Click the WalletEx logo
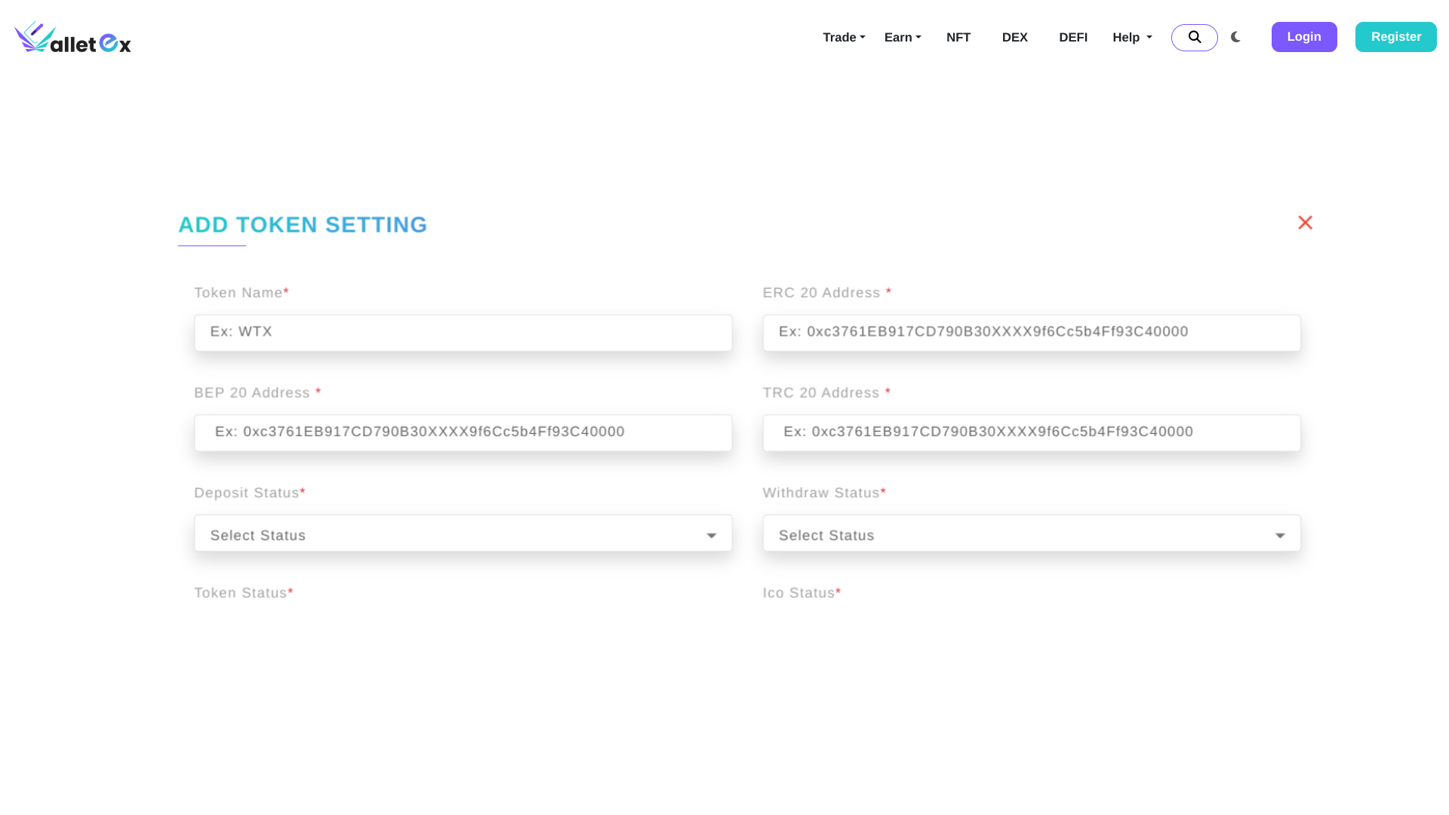Screen dimensions: 1449x815 pos(72,37)
